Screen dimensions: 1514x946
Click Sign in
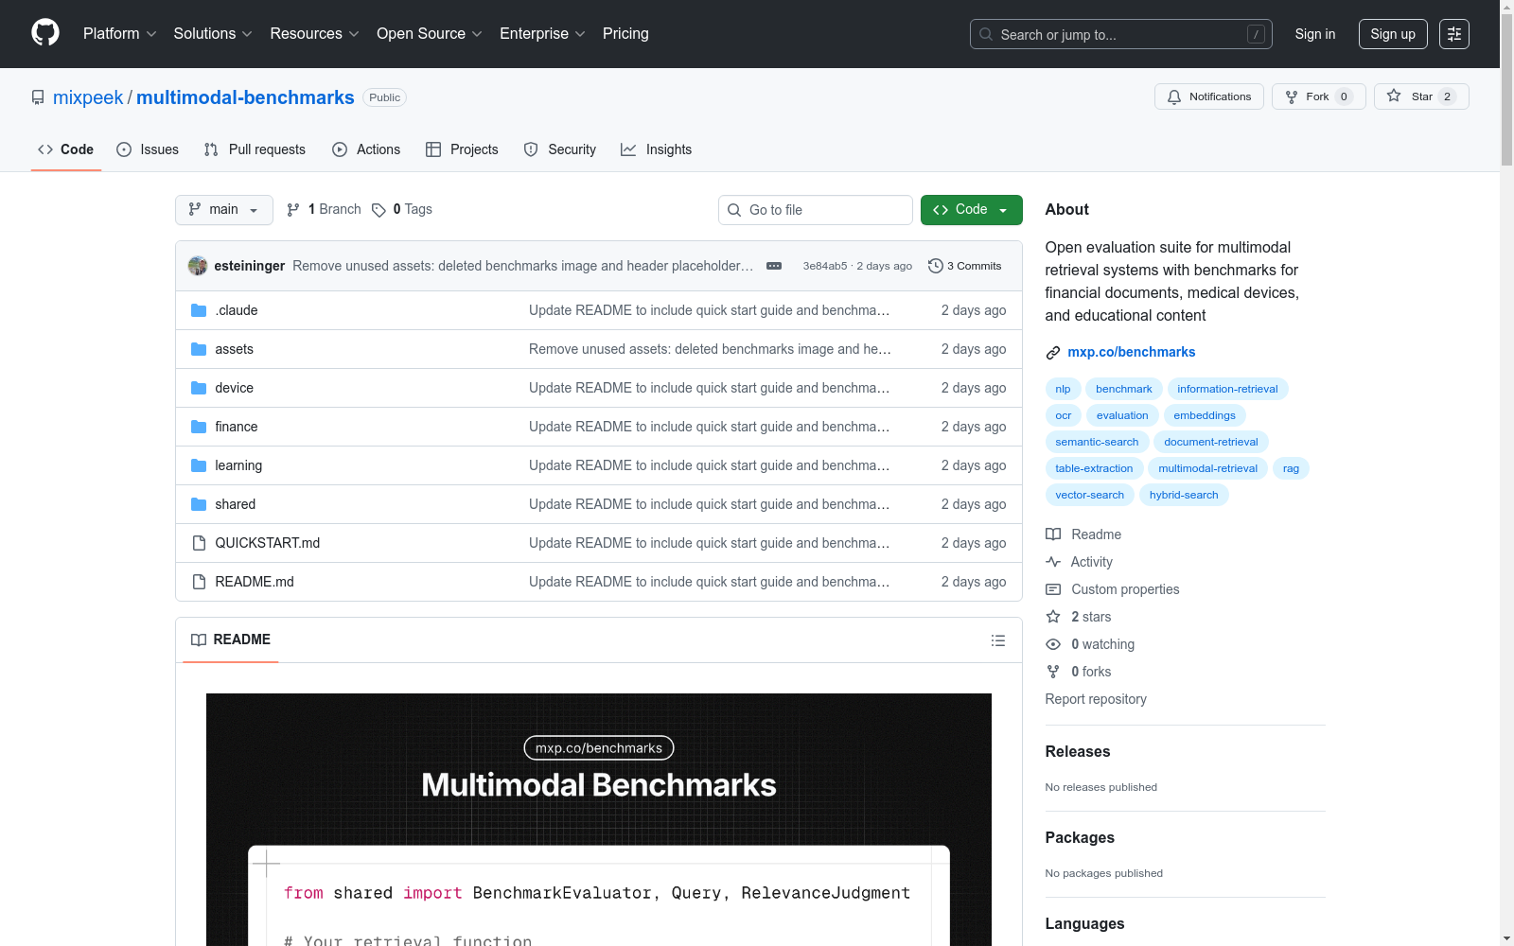tap(1315, 34)
